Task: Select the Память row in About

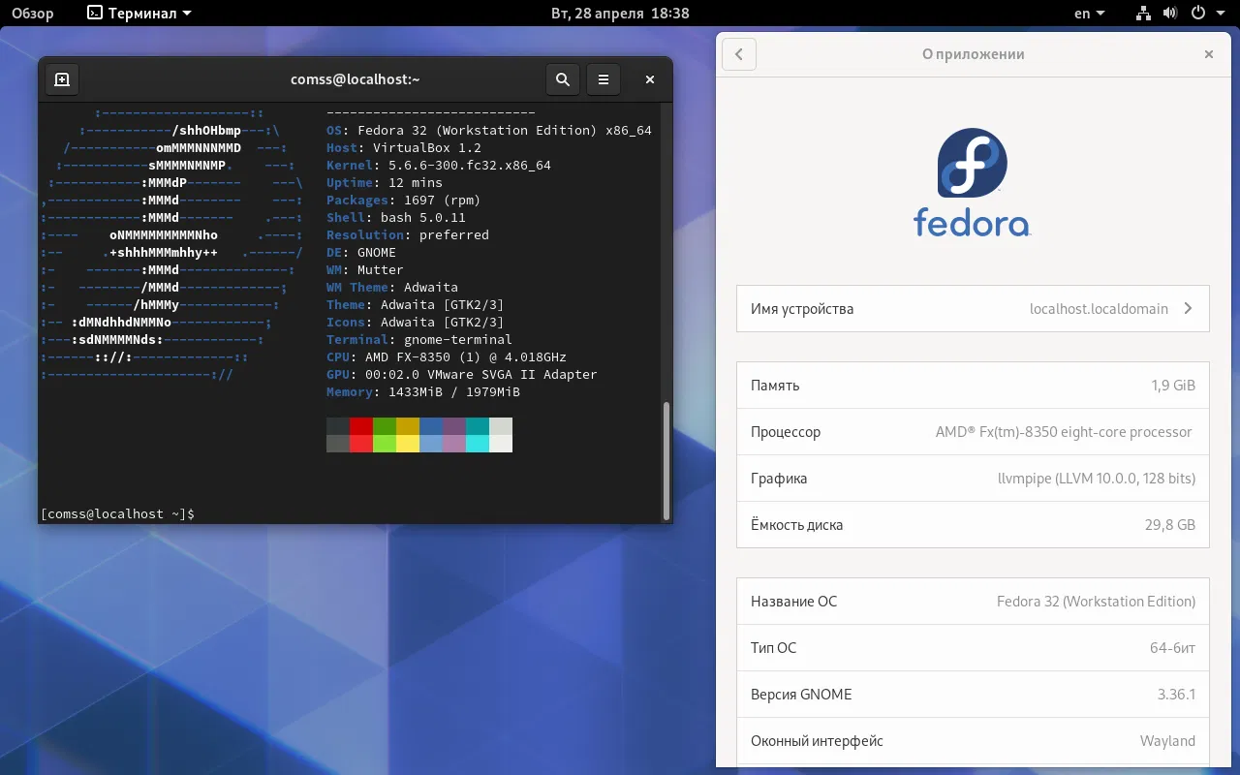Action: click(x=973, y=385)
